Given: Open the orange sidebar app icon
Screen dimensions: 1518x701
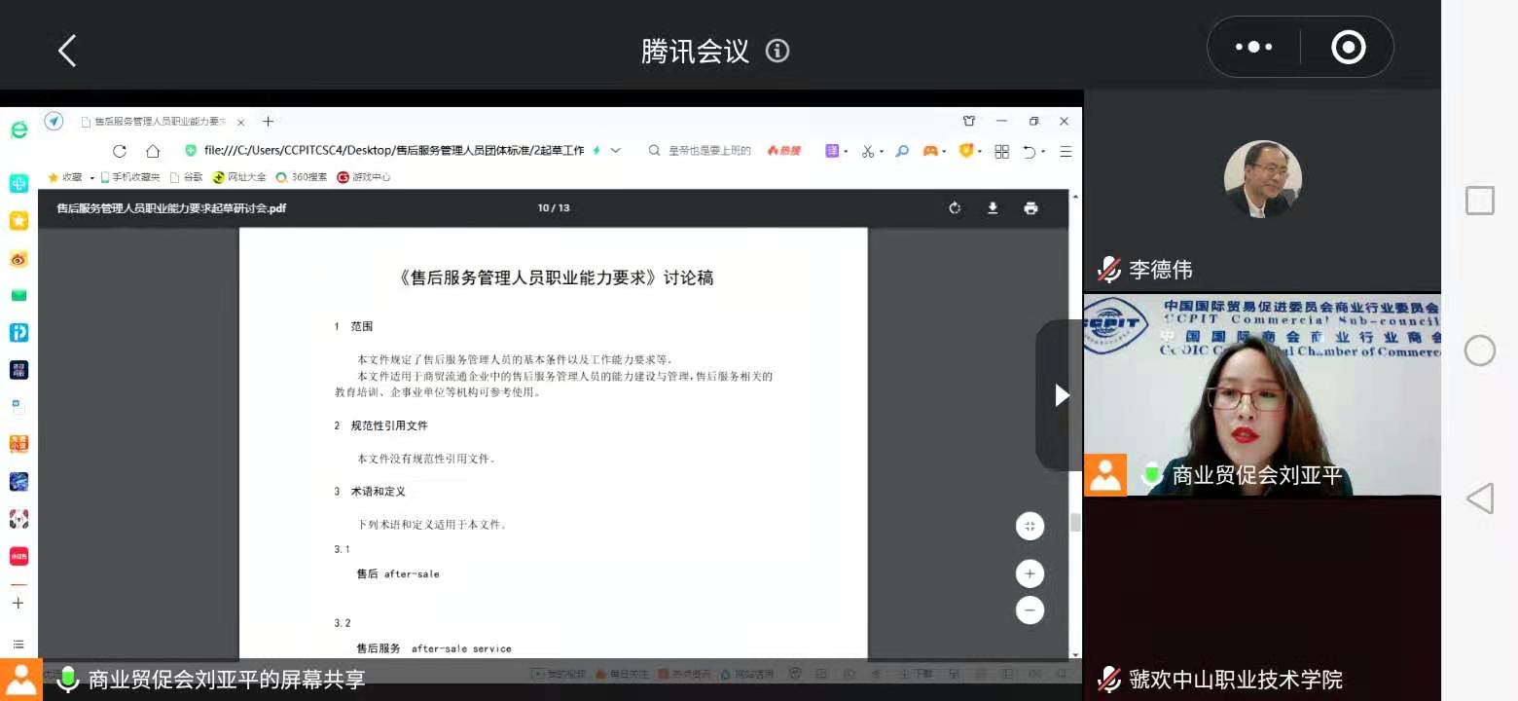Looking at the screenshot, I should tap(18, 444).
